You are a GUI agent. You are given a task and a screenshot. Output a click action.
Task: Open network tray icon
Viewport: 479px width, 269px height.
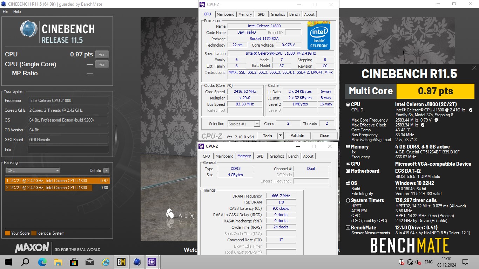coord(410,262)
